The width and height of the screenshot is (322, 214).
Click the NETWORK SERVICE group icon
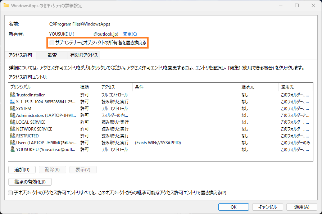tap(13, 129)
